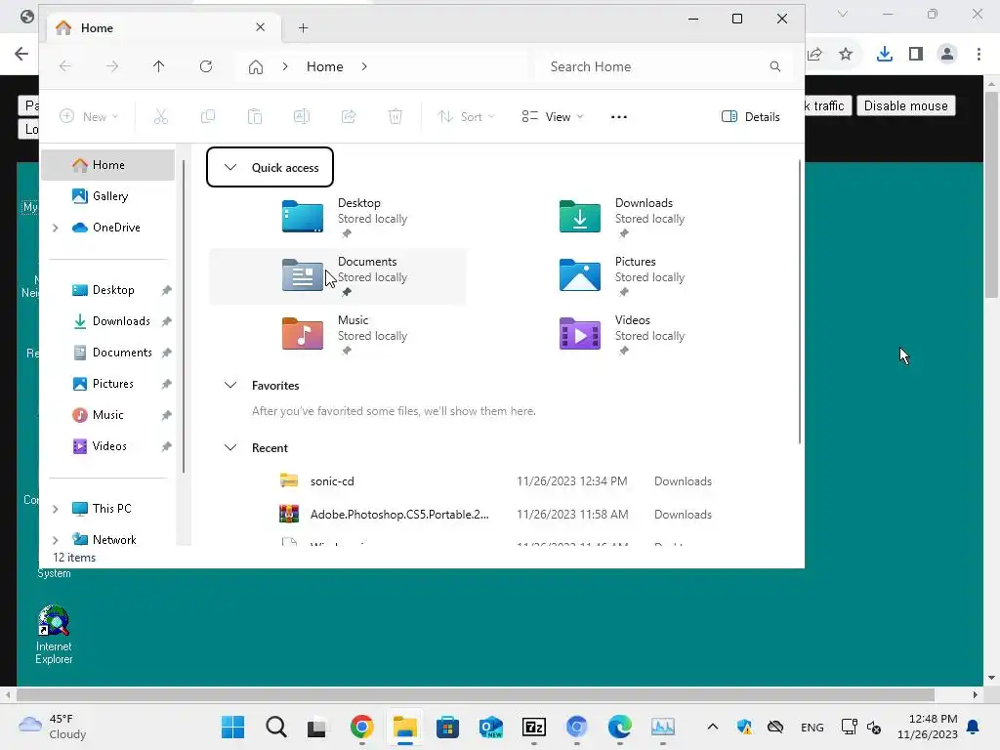Screen dimensions: 1000x750
Task: Select the Home tab in File Explorer
Action: 162,28
